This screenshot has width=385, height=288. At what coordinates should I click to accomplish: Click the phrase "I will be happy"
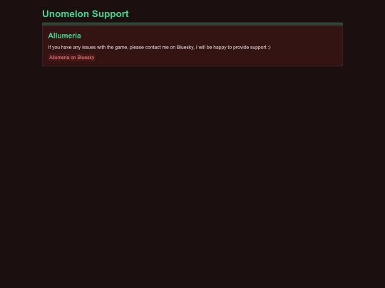pyautogui.click(x=211, y=47)
